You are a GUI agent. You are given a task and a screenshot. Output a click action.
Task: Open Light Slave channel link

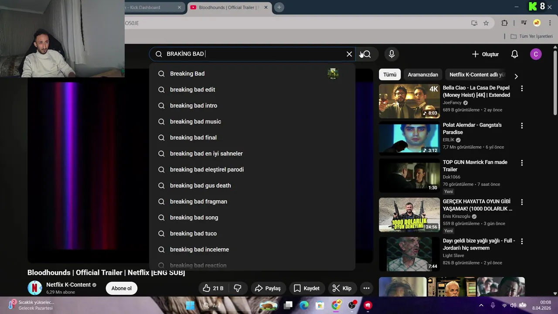pos(453,256)
